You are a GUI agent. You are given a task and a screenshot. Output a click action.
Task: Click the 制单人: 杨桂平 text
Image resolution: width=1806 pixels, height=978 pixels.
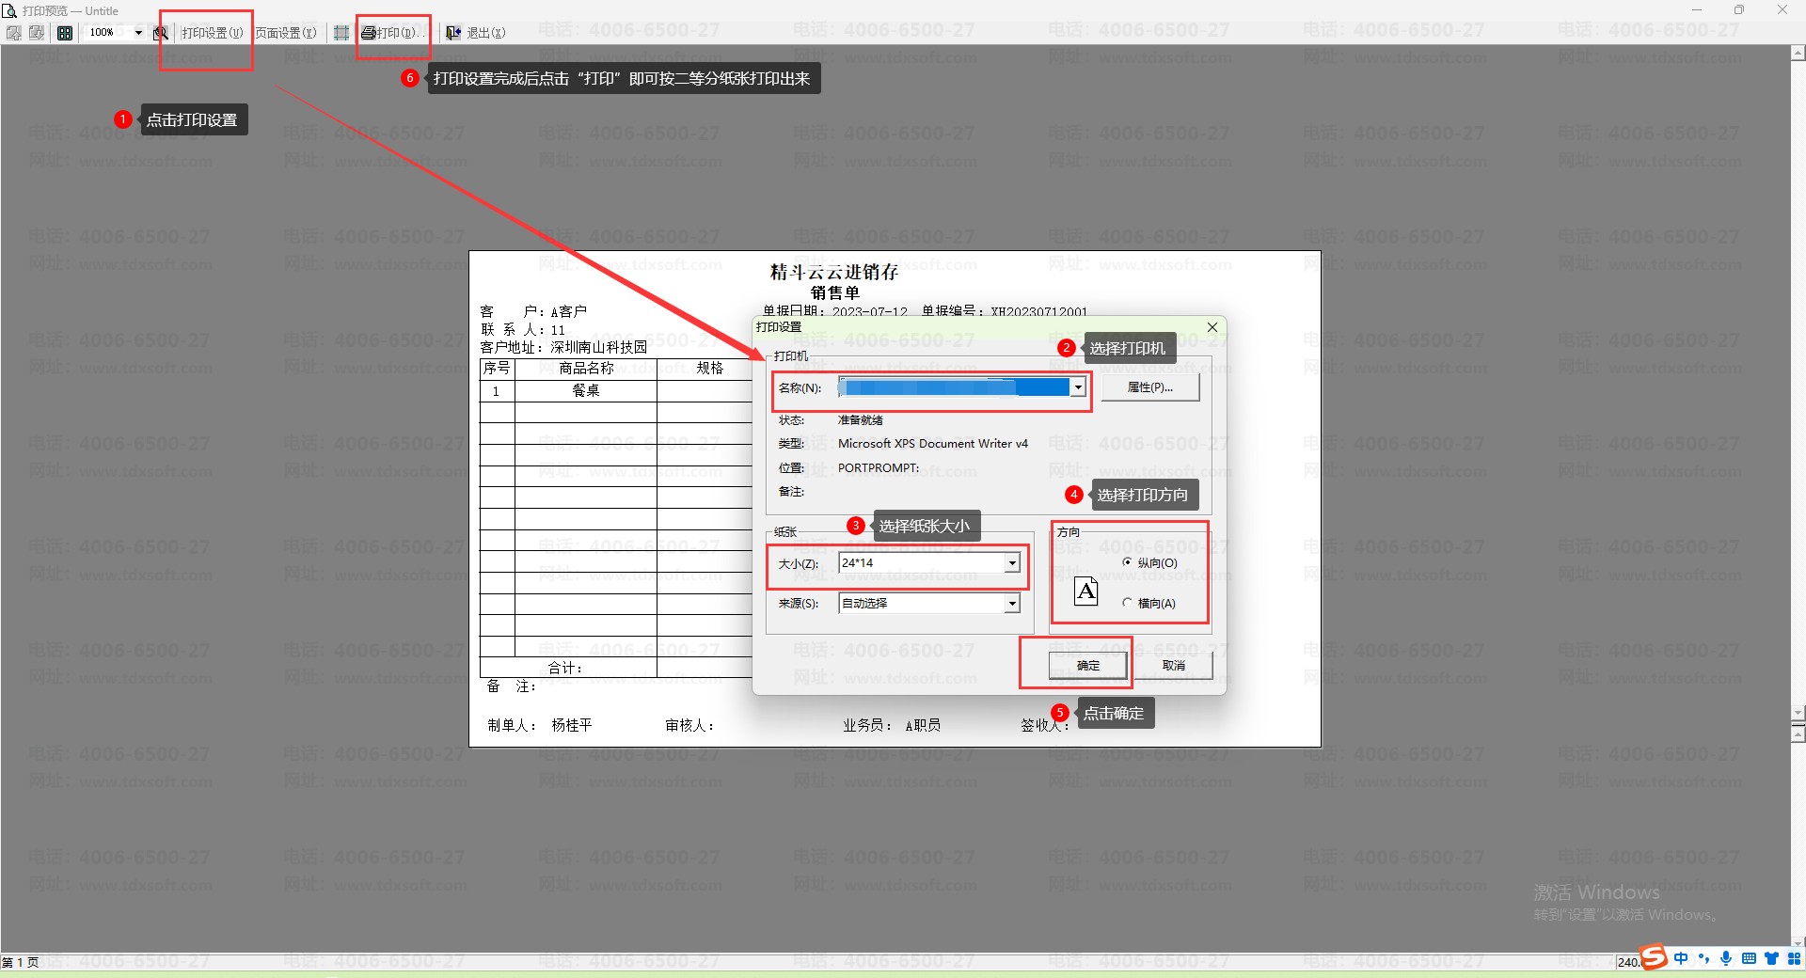point(540,725)
